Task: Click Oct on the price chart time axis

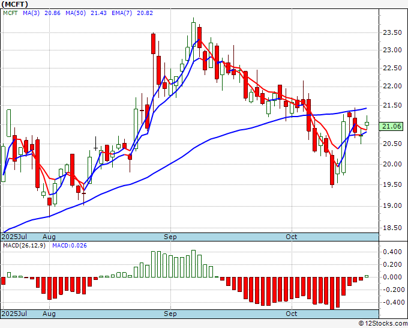Action: pos(292,237)
